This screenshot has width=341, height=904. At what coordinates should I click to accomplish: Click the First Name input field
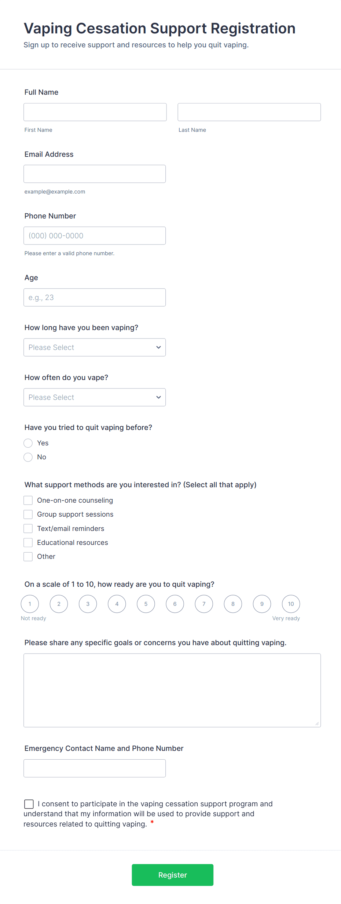click(95, 112)
